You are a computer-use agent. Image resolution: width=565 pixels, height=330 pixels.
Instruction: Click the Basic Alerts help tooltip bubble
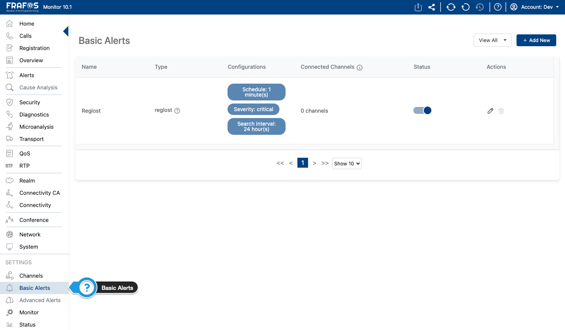[103, 288]
